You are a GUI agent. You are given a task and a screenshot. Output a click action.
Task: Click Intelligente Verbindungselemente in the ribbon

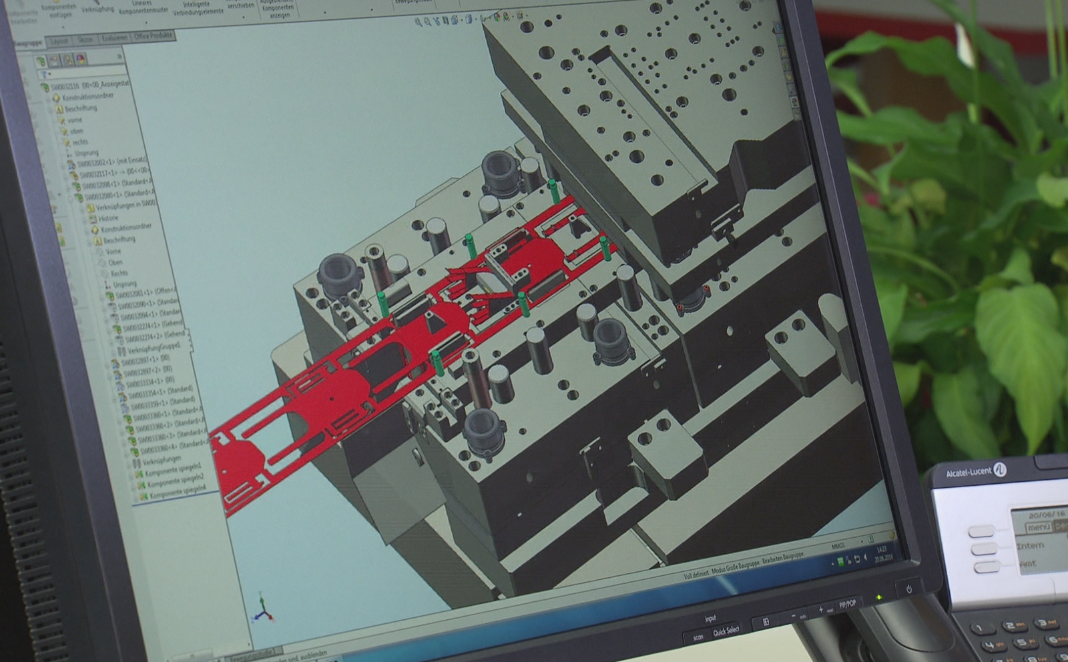click(198, 7)
